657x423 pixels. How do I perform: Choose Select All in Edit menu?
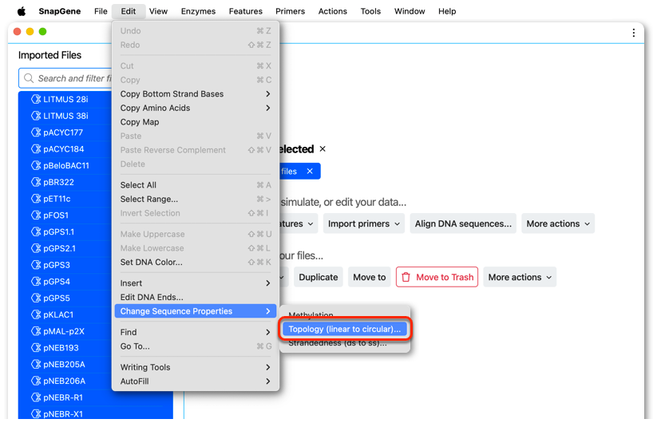click(196, 185)
